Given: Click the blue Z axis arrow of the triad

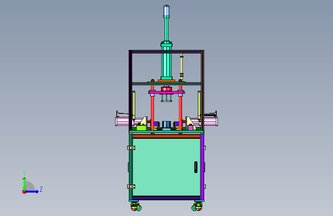Looking at the screenshot, I should 32,191.
